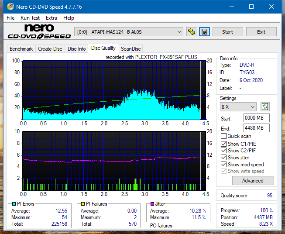Switch to the Create Disc tab

point(50,49)
